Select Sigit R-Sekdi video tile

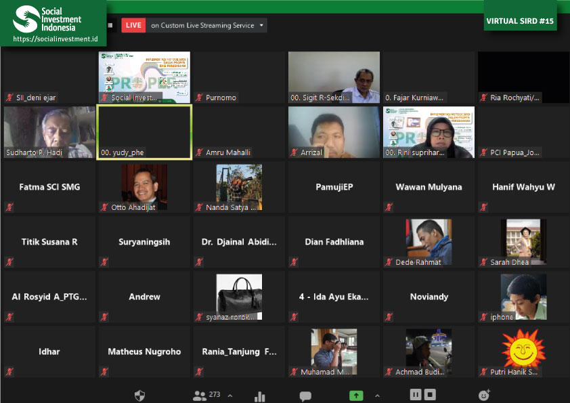coord(333,77)
